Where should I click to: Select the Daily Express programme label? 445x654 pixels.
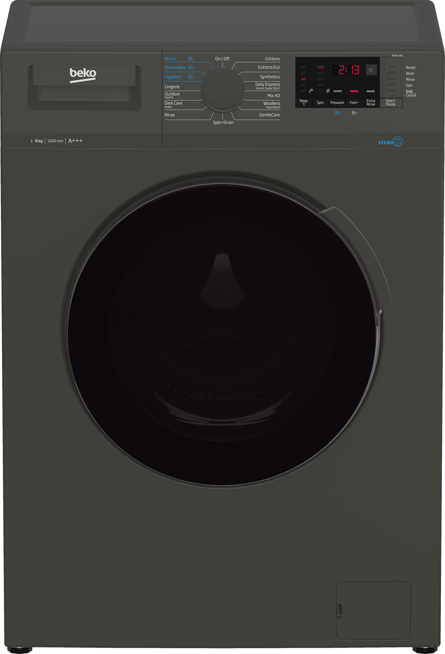pos(267,85)
